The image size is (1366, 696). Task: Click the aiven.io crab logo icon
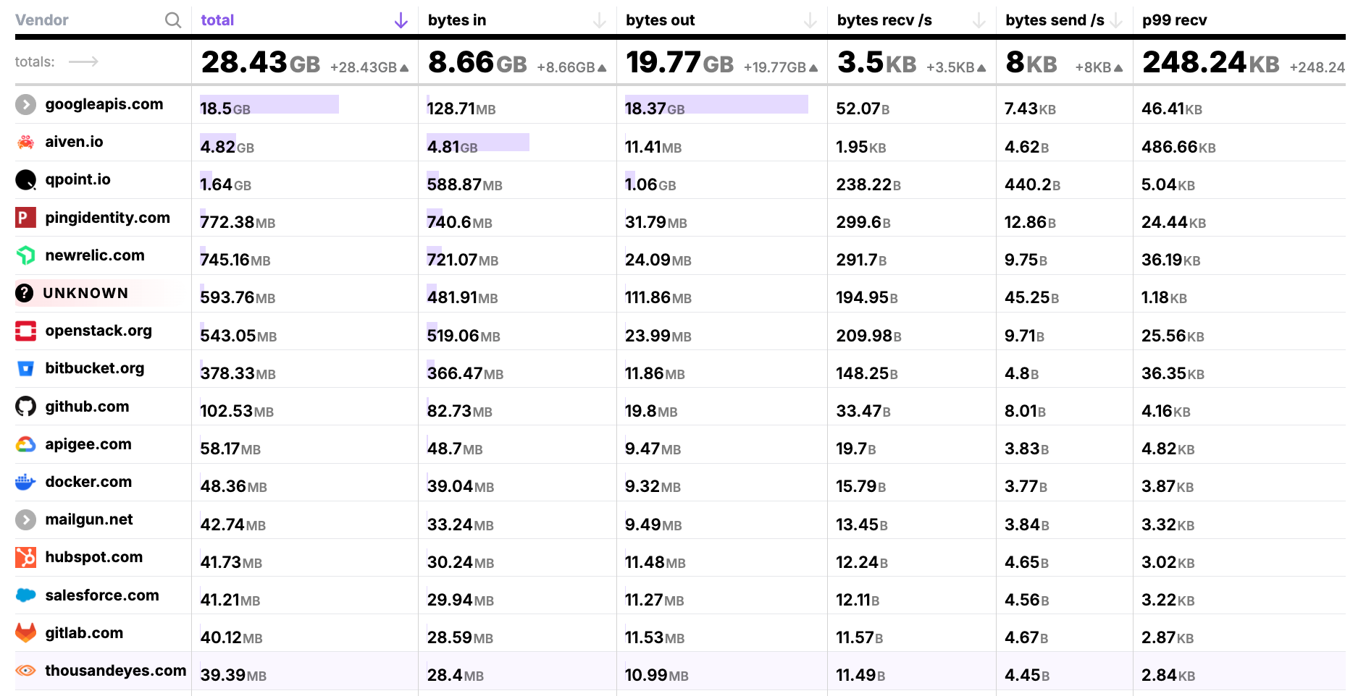tap(26, 142)
